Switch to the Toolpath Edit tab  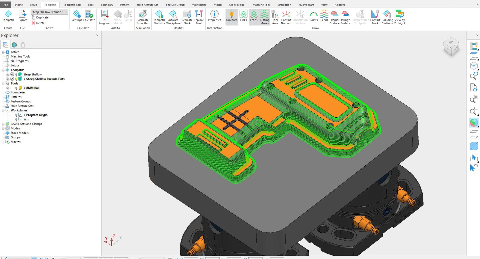72,5
